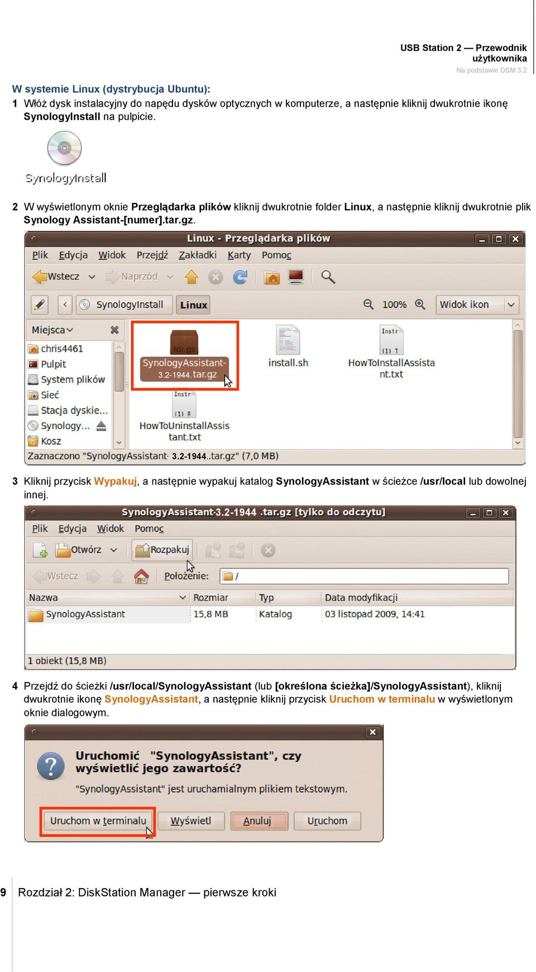Image resolution: width=536 pixels, height=972 pixels.
Task: Sort by the Nazwa column header
Action: pyautogui.click(x=107, y=598)
